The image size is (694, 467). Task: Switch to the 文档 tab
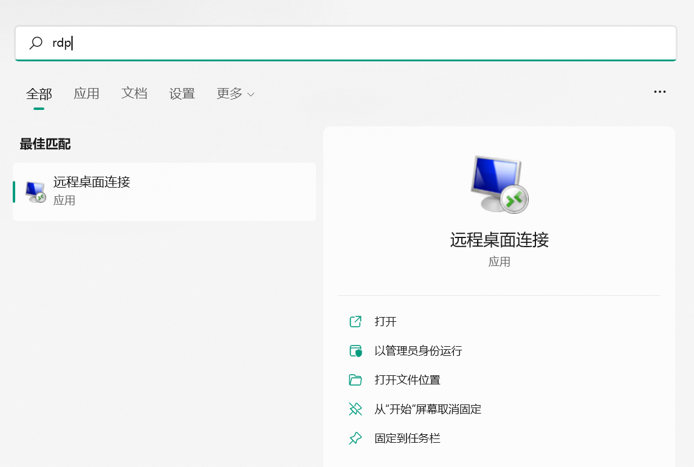pos(134,94)
